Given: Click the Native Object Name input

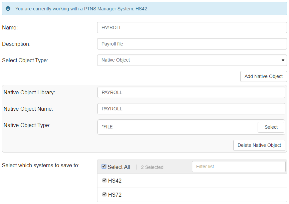Looking at the screenshot, I should [x=191, y=109].
